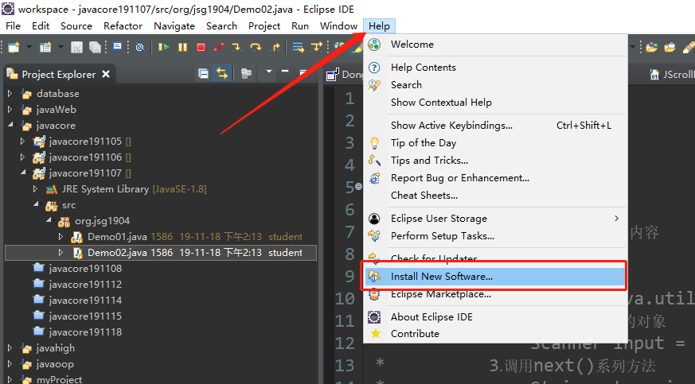Viewport: 695px width, 384px height.
Task: Open dropdown arrow beside the second New-item icon
Action: [61, 46]
